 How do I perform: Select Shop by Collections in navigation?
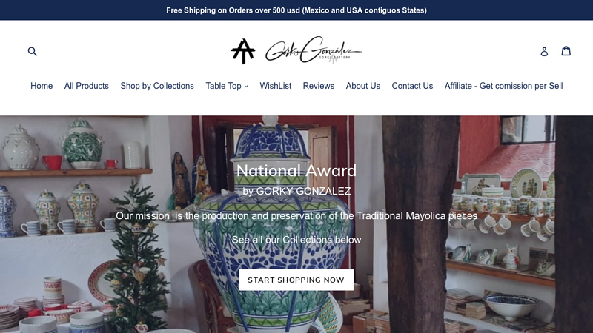157,86
